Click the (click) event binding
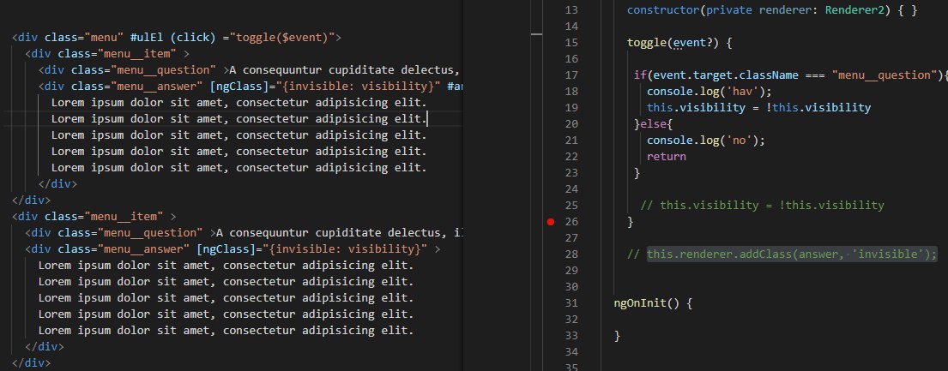This screenshot has width=948, height=371. 193,38
